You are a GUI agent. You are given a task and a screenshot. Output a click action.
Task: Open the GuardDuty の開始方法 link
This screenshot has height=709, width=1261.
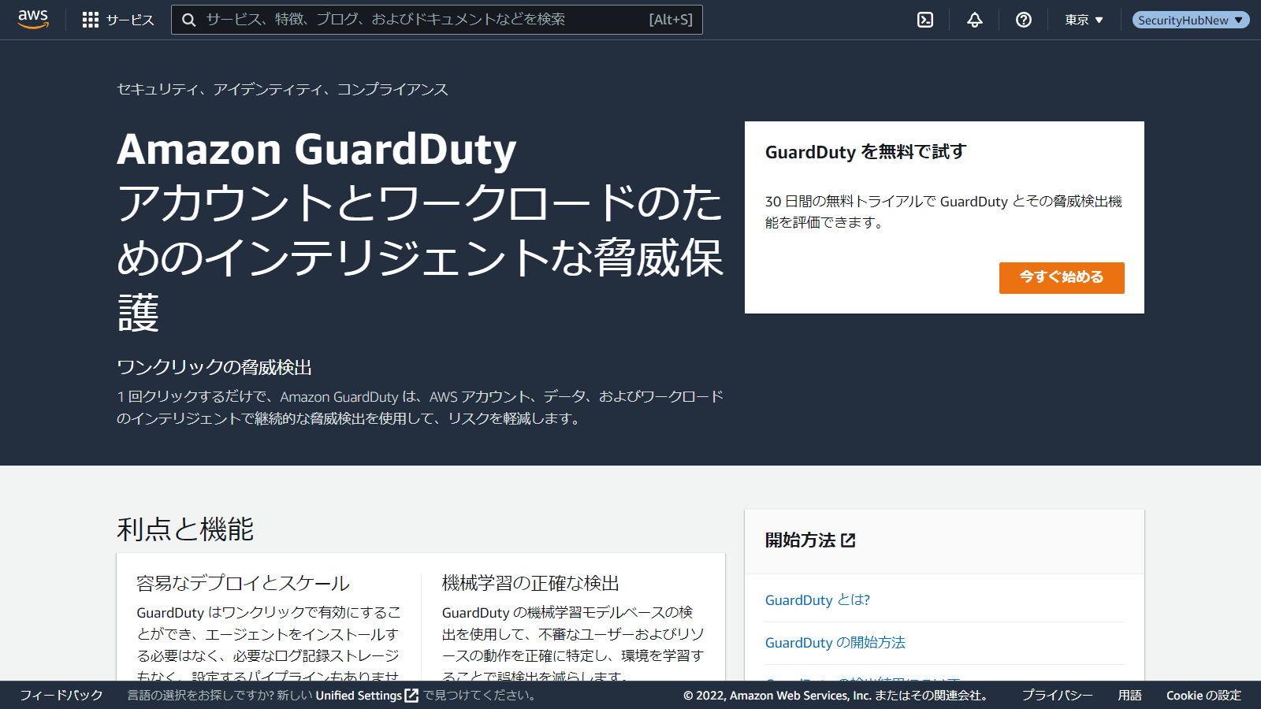click(835, 643)
